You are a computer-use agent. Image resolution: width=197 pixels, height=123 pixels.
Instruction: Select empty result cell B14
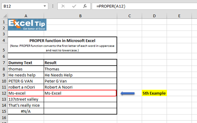point(81,105)
